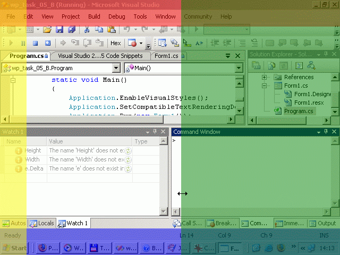Viewport: 340px width, 255px height.
Task: Refresh the e.Delta watch value
Action: 128,169
